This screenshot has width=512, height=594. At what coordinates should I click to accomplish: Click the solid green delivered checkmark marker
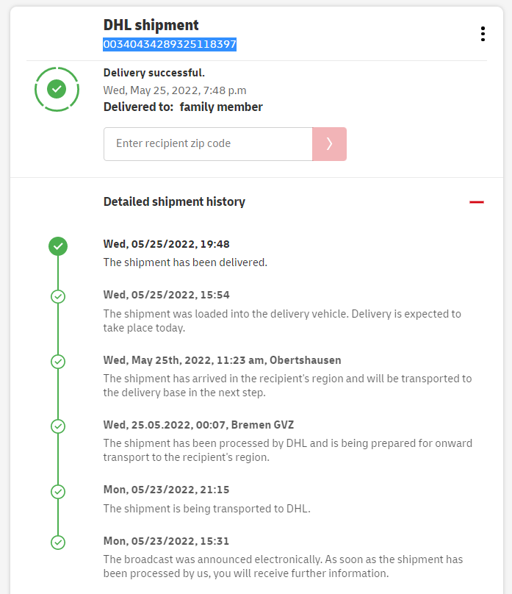[x=58, y=246]
